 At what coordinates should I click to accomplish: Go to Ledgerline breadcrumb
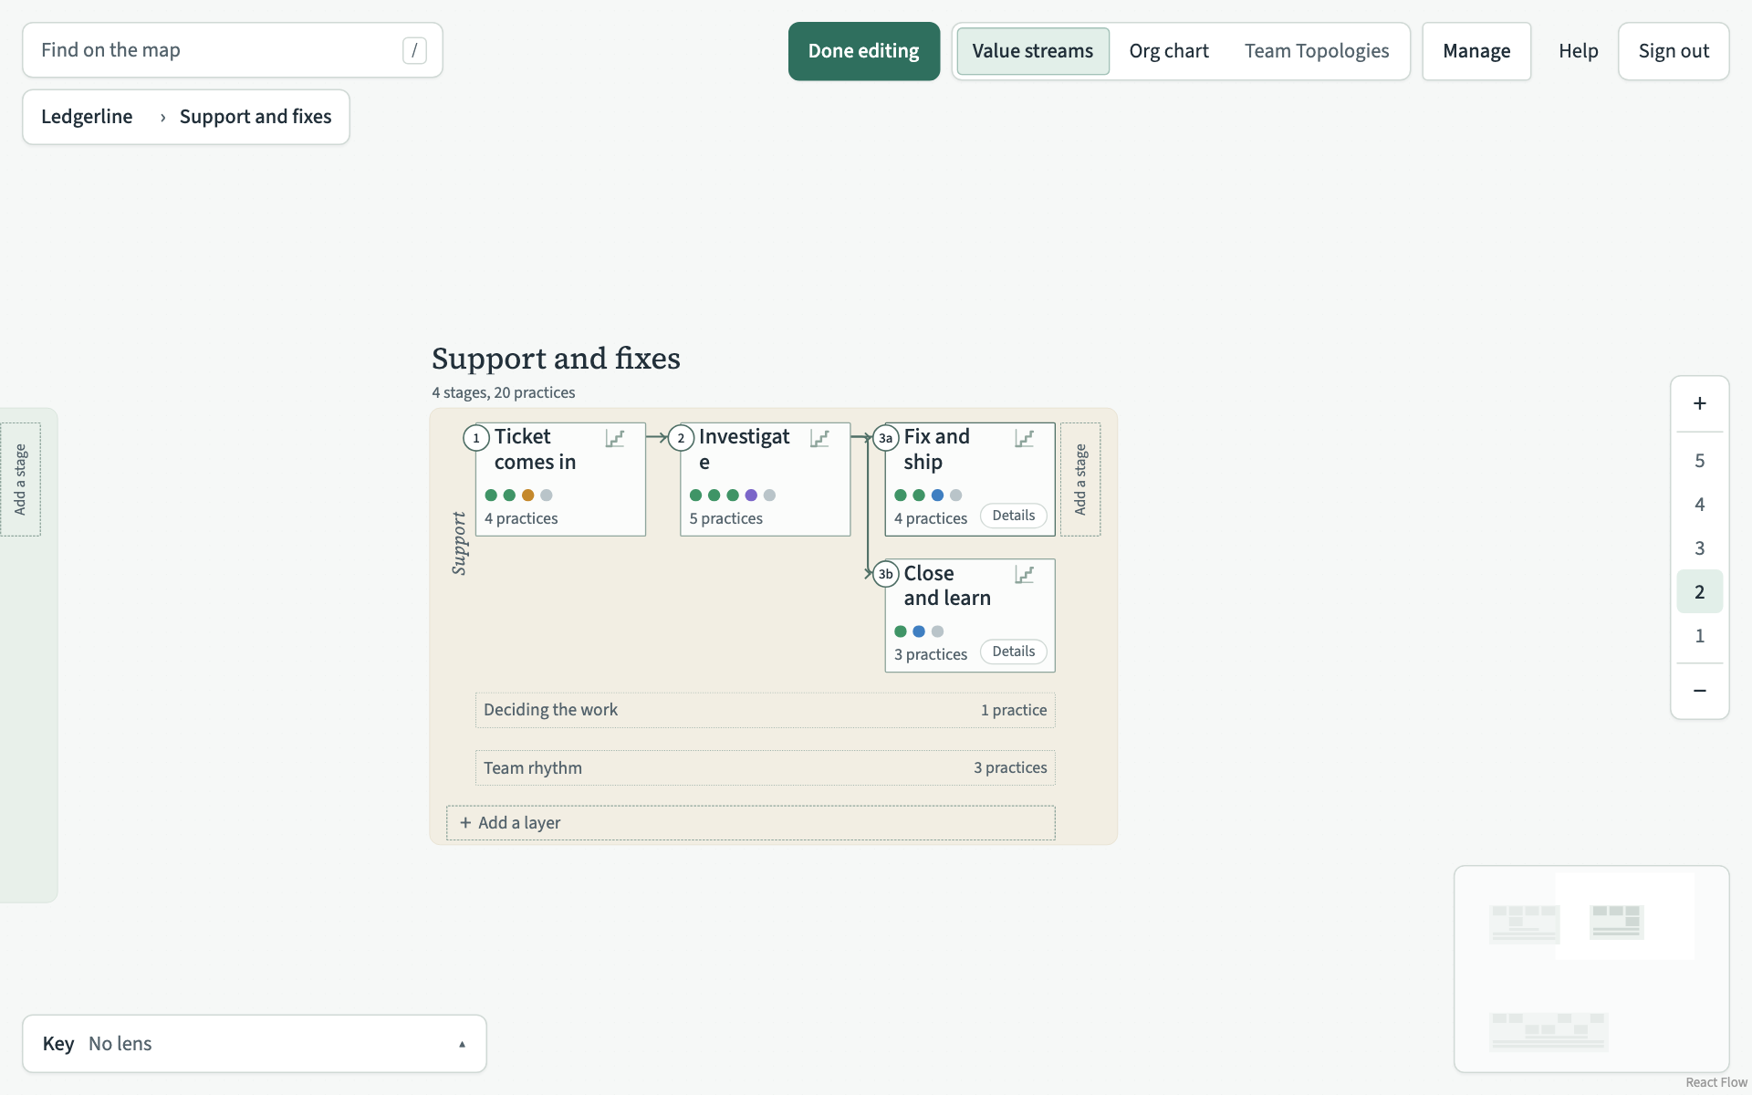point(87,117)
